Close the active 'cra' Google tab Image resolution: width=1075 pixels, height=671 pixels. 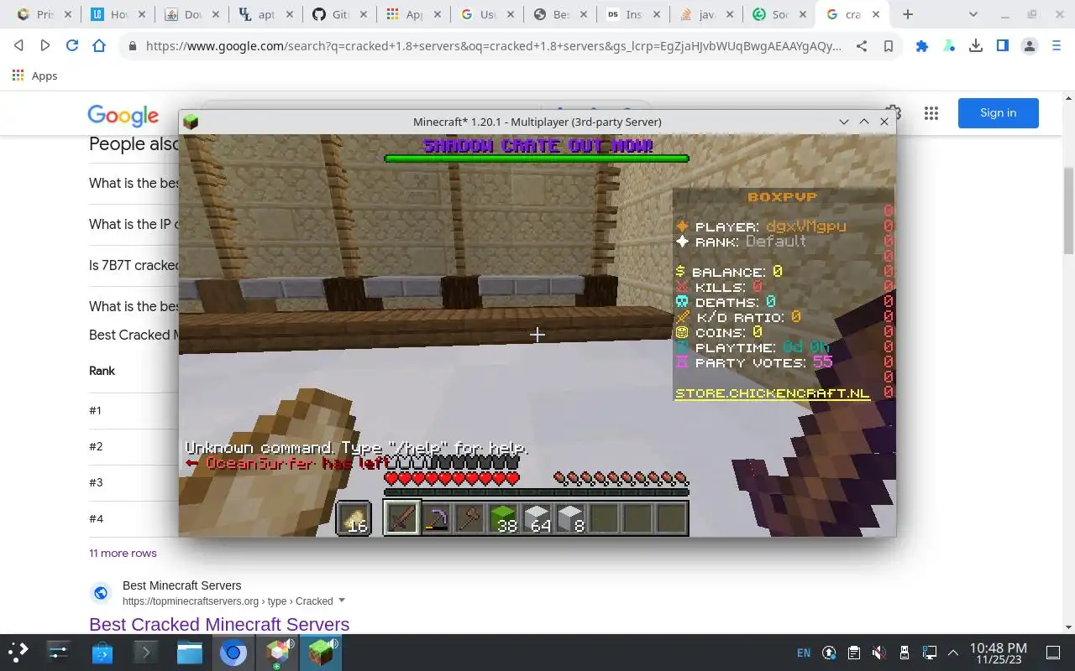pos(877,14)
